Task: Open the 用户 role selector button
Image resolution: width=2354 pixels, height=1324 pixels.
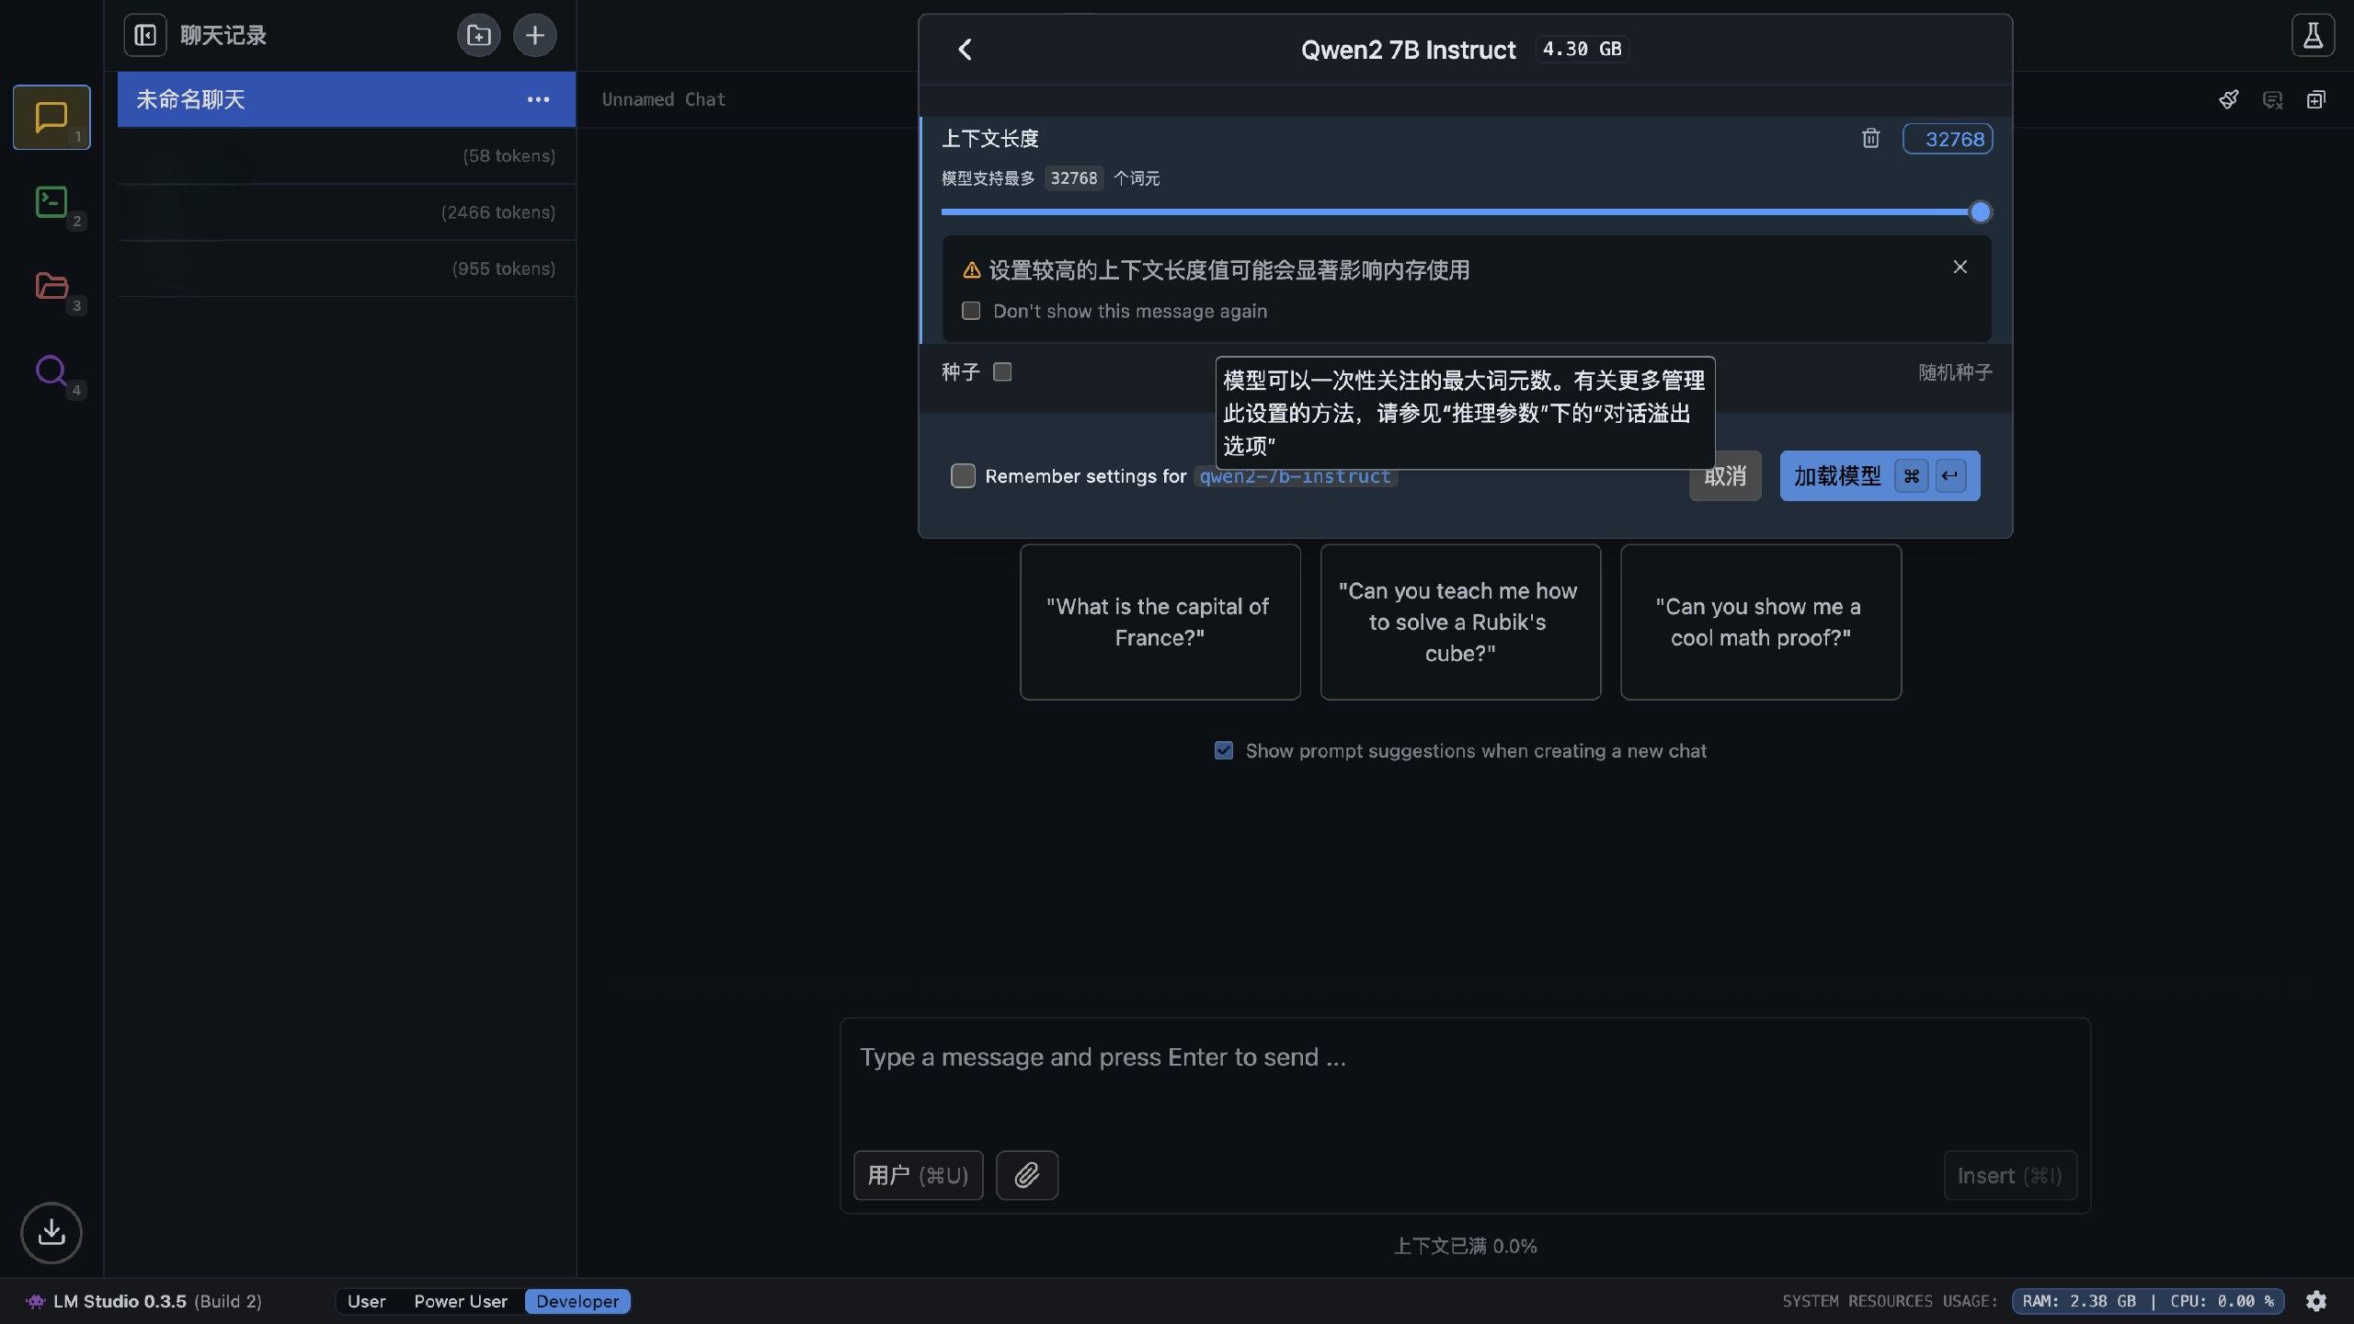Action: (x=918, y=1175)
